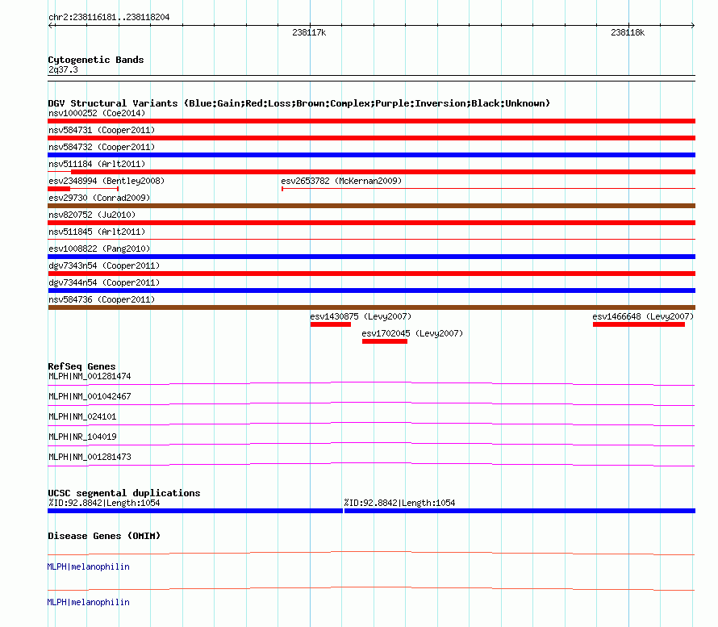Viewport: 718px width, 627px height.
Task: Click the thick red segment under esv2348994
Action: [59, 189]
